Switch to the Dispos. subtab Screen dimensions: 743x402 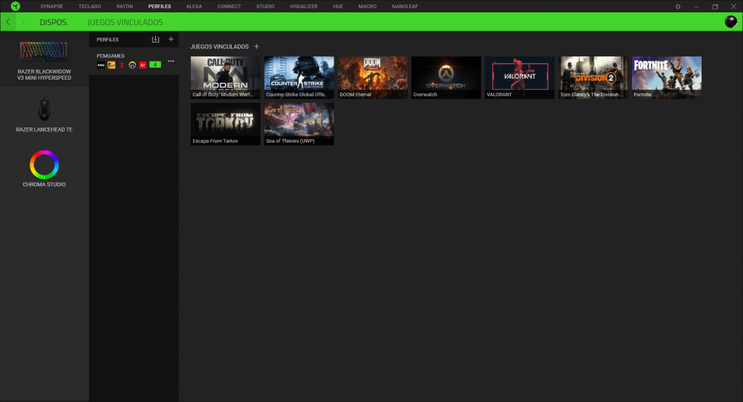coord(54,22)
